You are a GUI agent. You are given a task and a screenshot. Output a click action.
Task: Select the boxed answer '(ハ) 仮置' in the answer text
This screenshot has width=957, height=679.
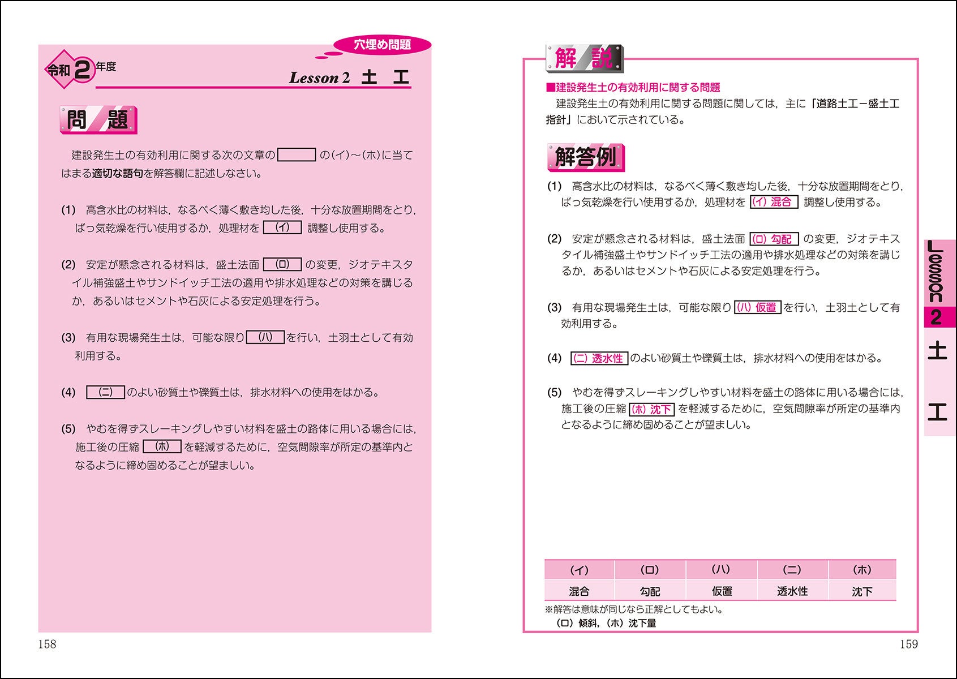tap(757, 307)
